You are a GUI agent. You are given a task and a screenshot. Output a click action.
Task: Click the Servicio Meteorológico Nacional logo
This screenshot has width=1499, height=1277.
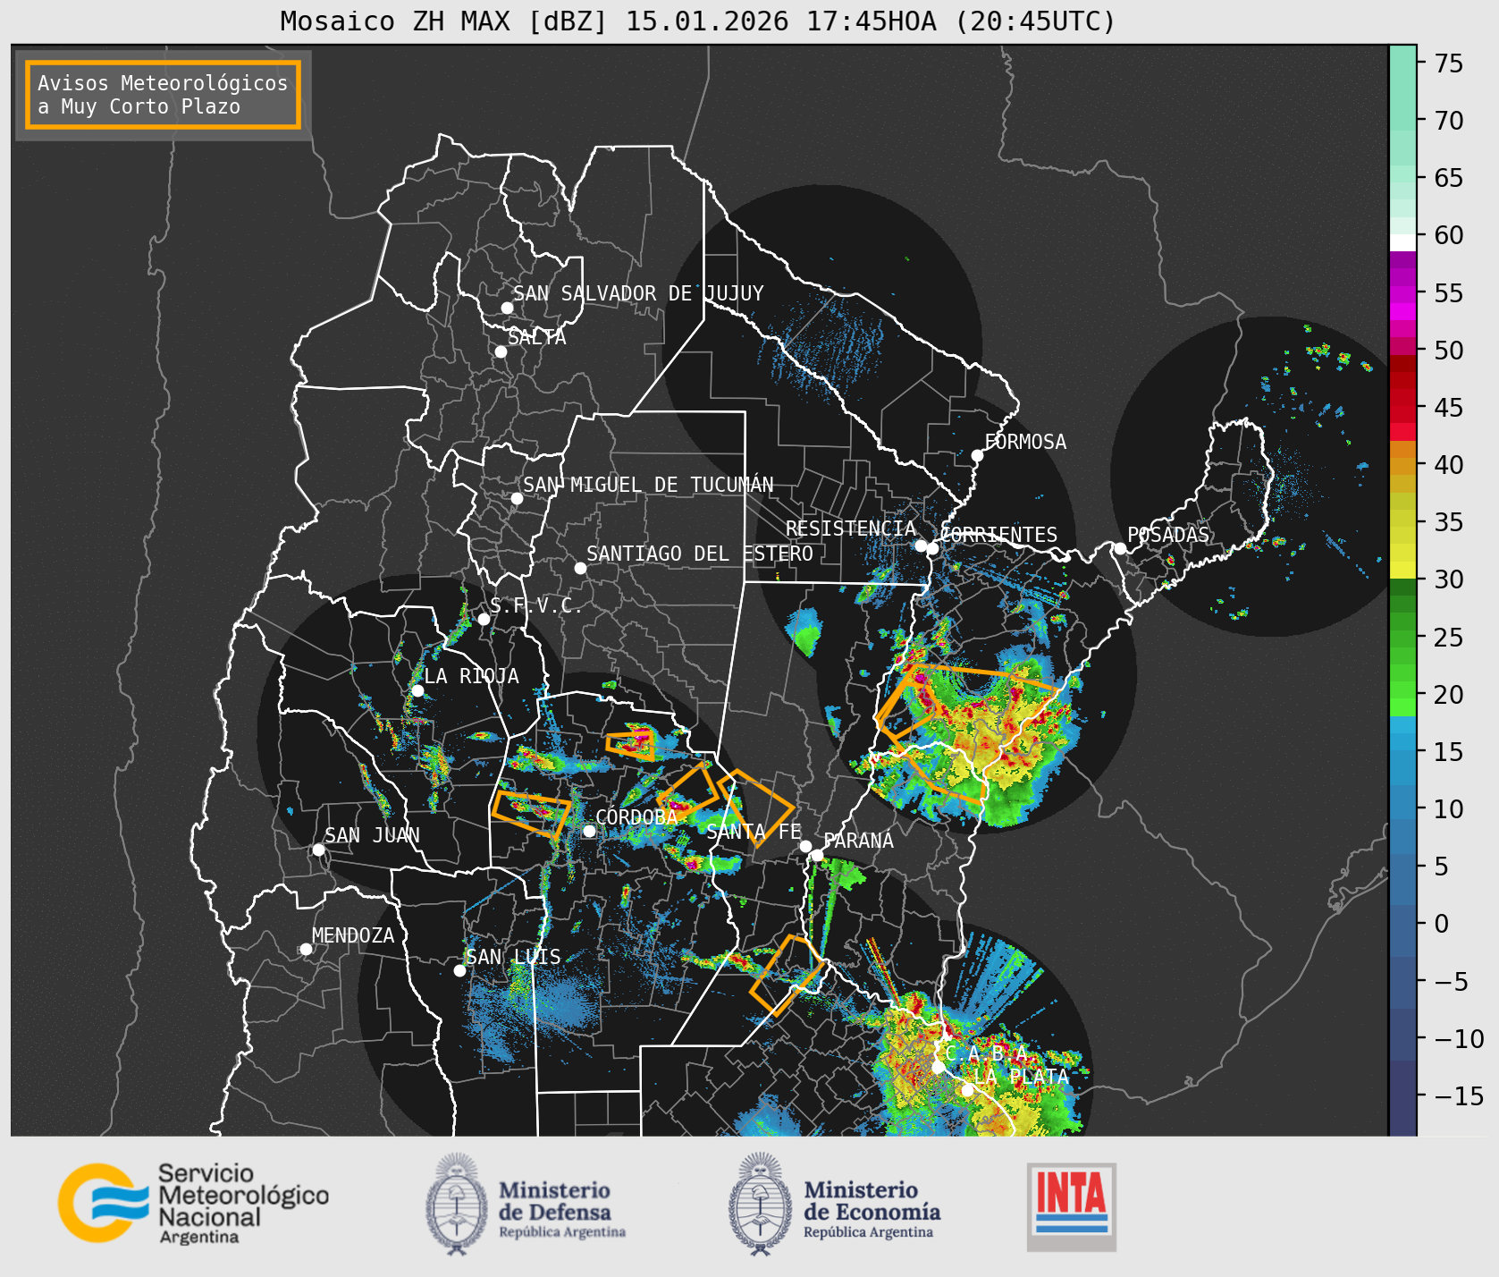click(194, 1203)
